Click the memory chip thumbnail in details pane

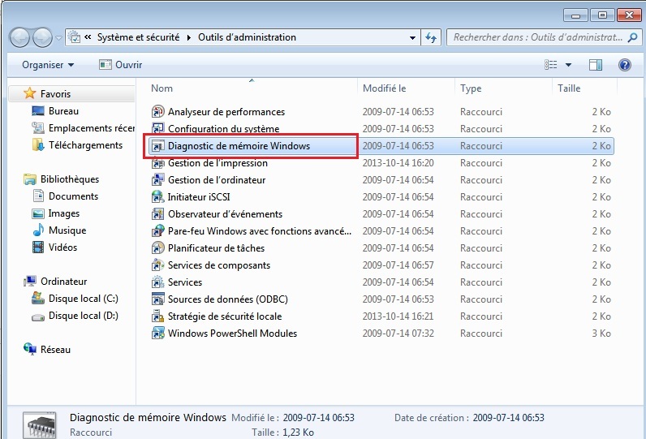40,425
